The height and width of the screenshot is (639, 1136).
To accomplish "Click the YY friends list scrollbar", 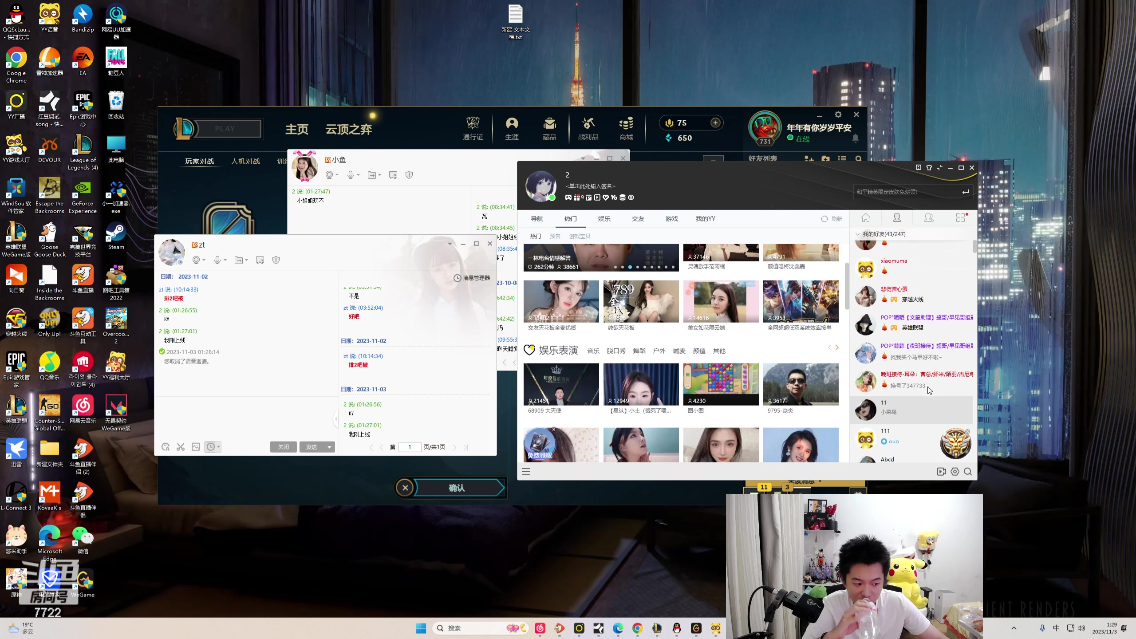I will click(974, 246).
